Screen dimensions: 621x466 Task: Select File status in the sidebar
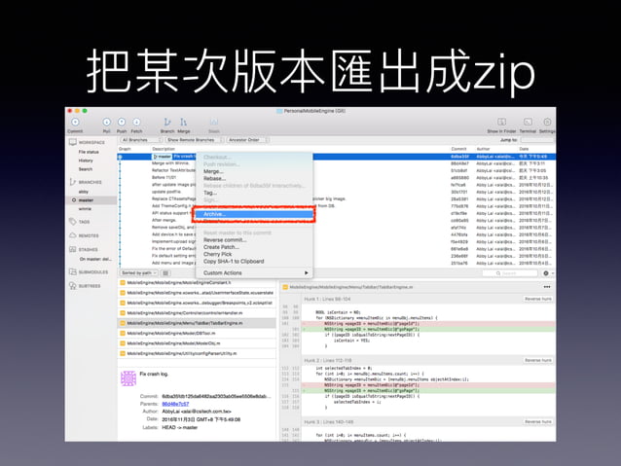pos(89,152)
